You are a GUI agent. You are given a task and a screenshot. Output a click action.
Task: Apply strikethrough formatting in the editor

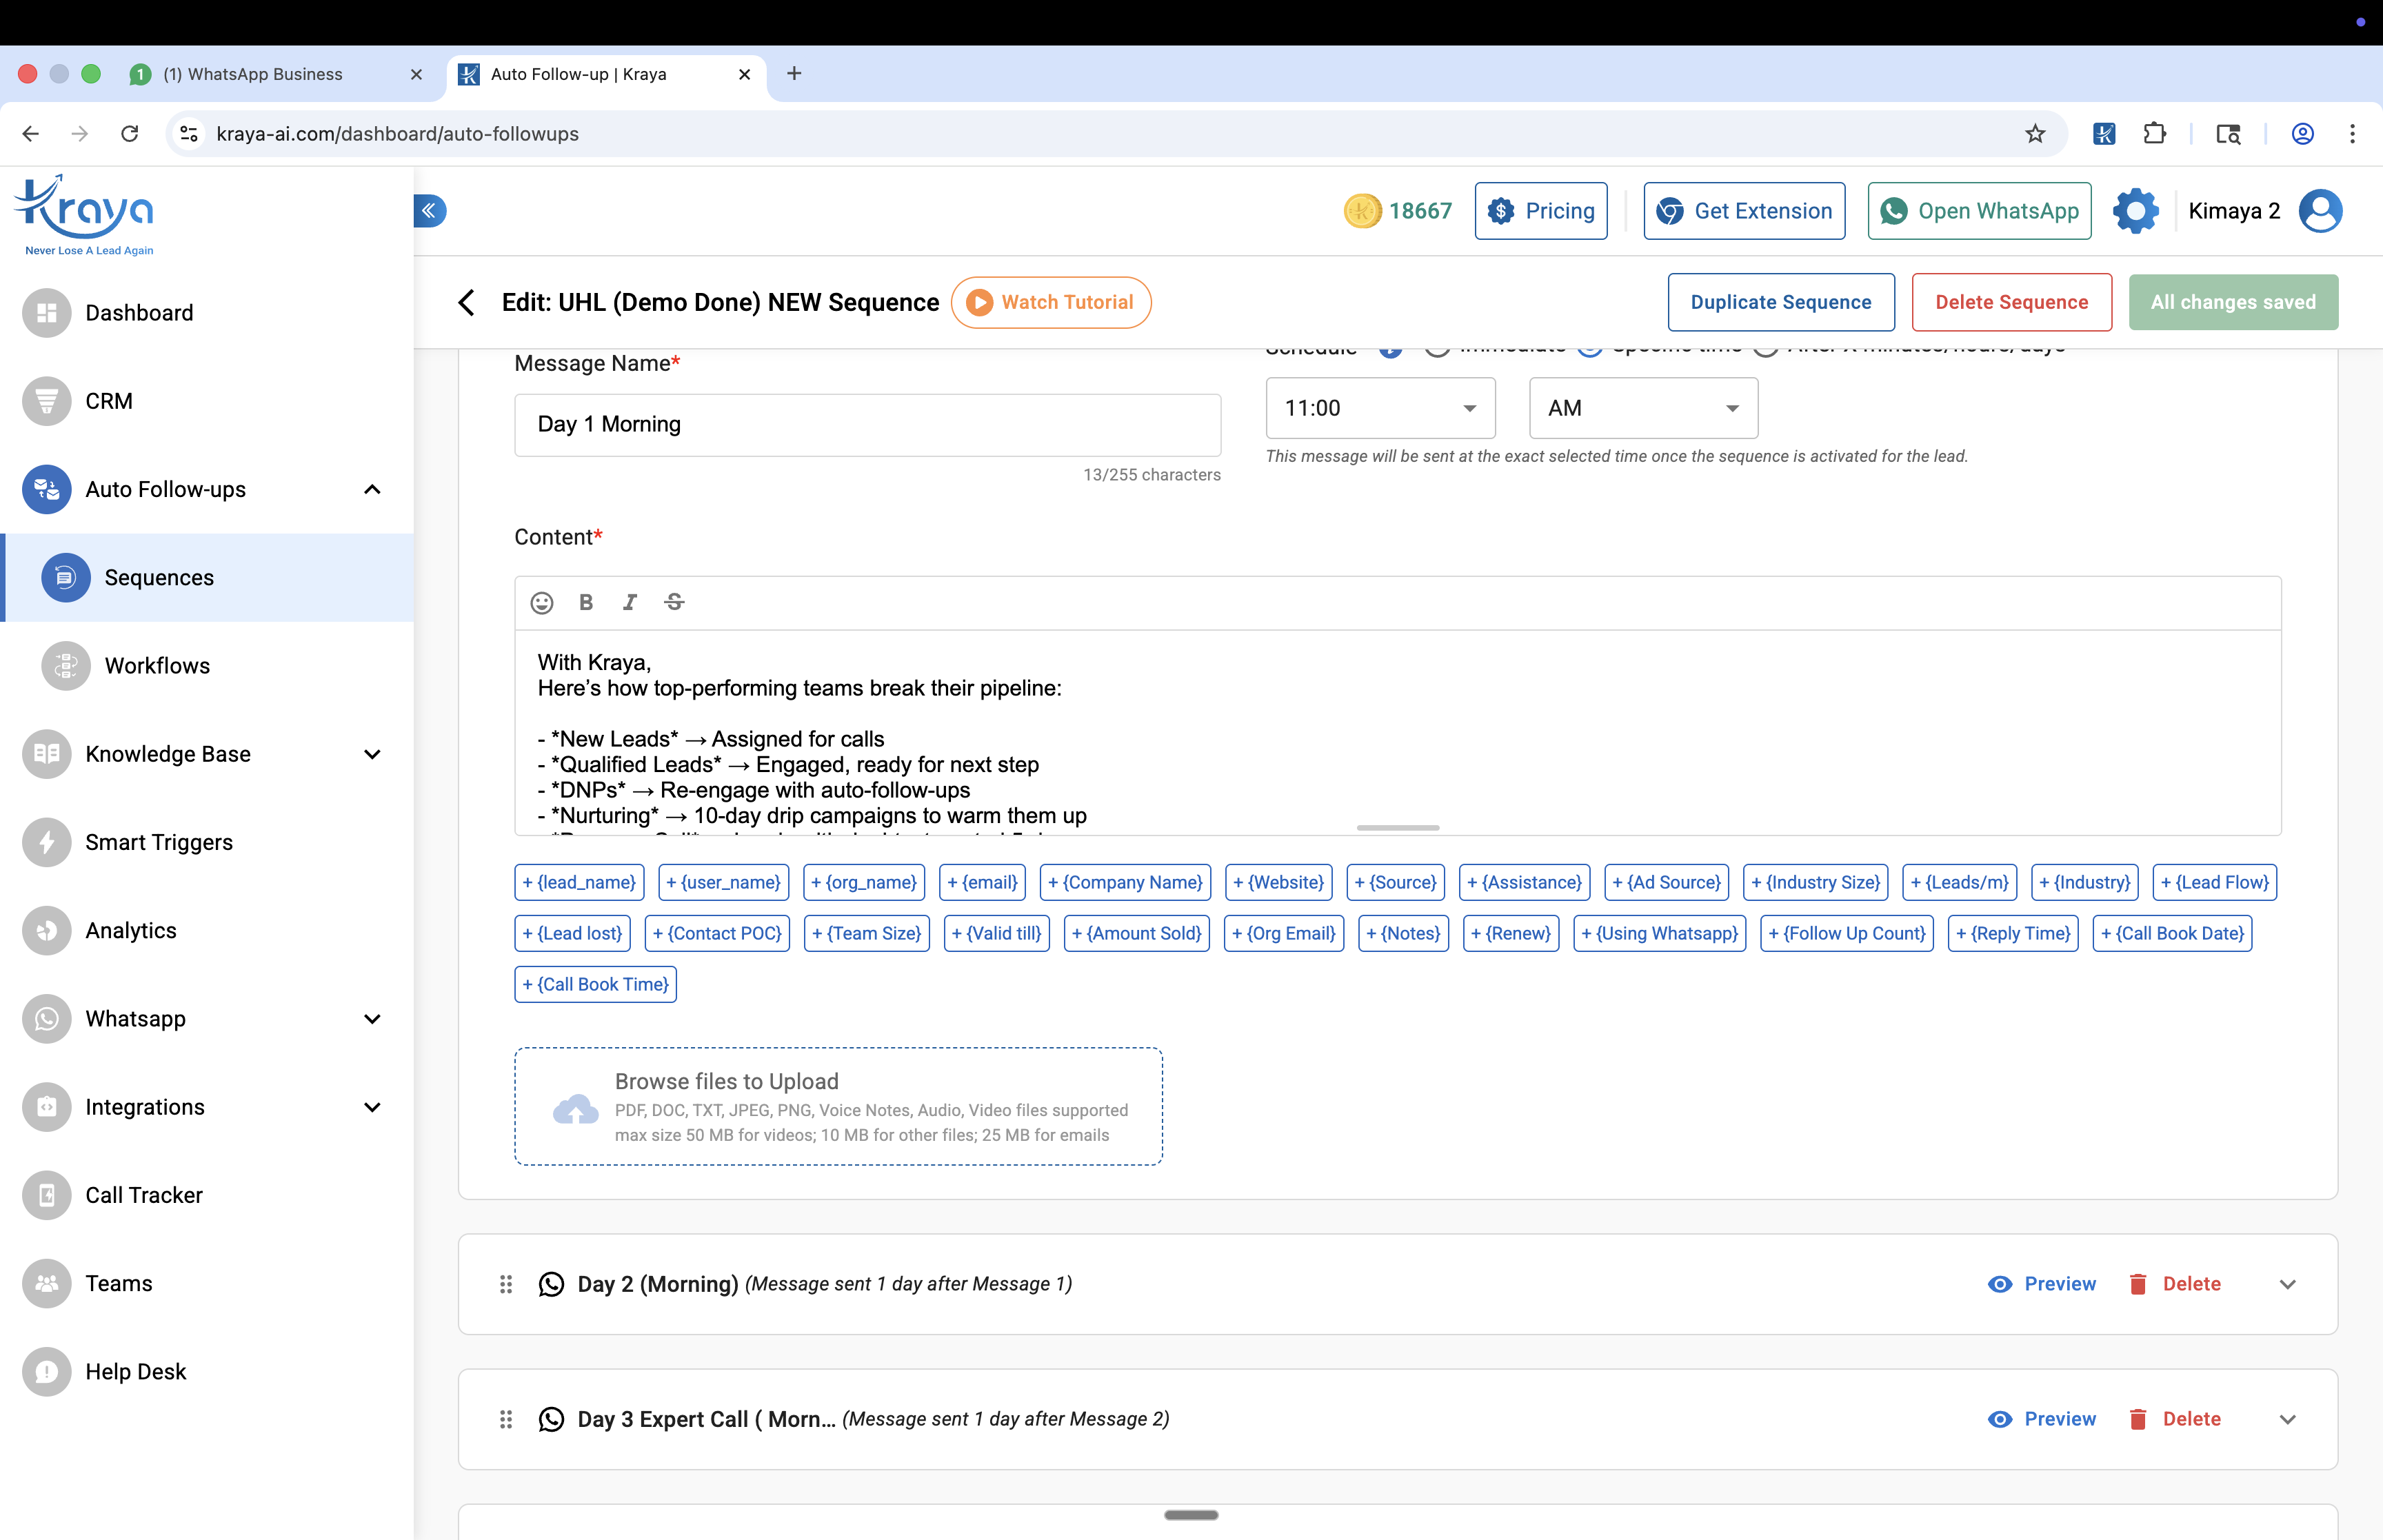pos(674,602)
